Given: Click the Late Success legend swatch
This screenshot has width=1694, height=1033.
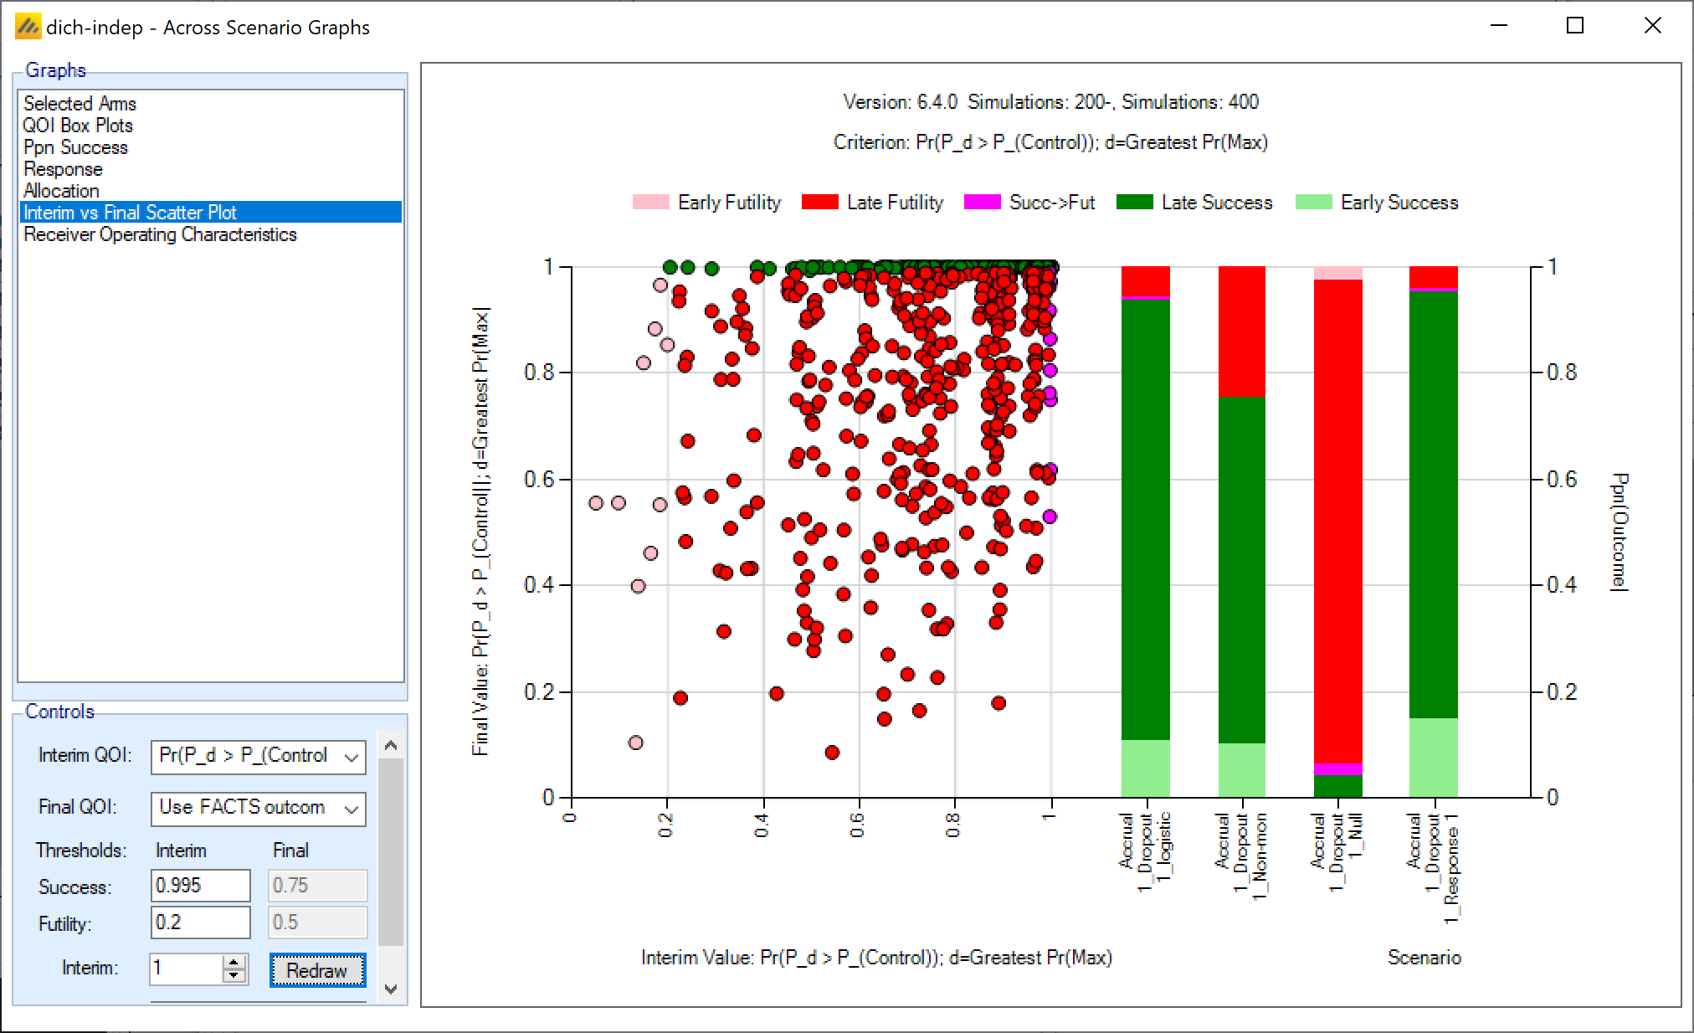Looking at the screenshot, I should 1134,203.
